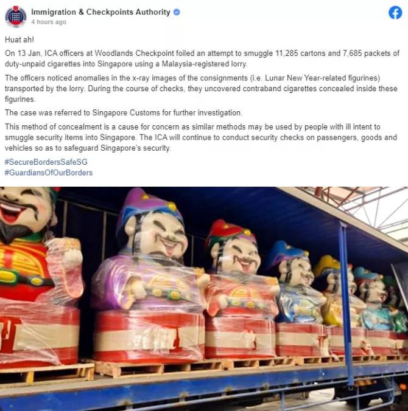Click the paragraph about Woodlands Checkpoint

[202, 58]
